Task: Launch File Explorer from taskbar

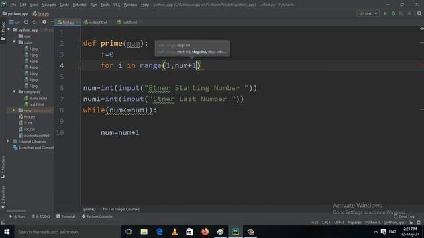Action: 144,232
